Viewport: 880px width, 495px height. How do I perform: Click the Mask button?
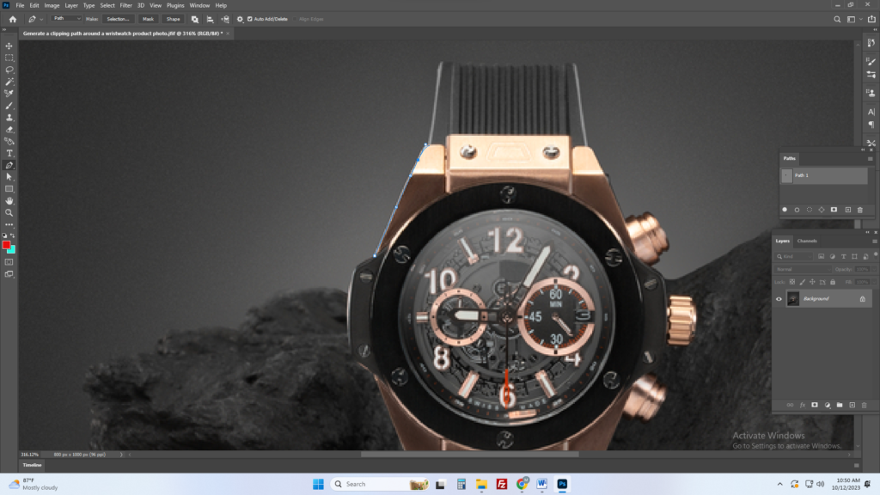148,18
